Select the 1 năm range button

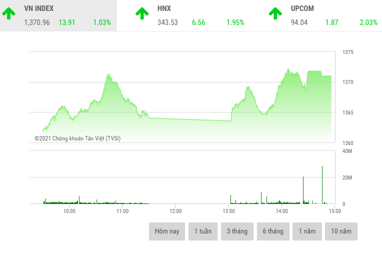pos(307,231)
